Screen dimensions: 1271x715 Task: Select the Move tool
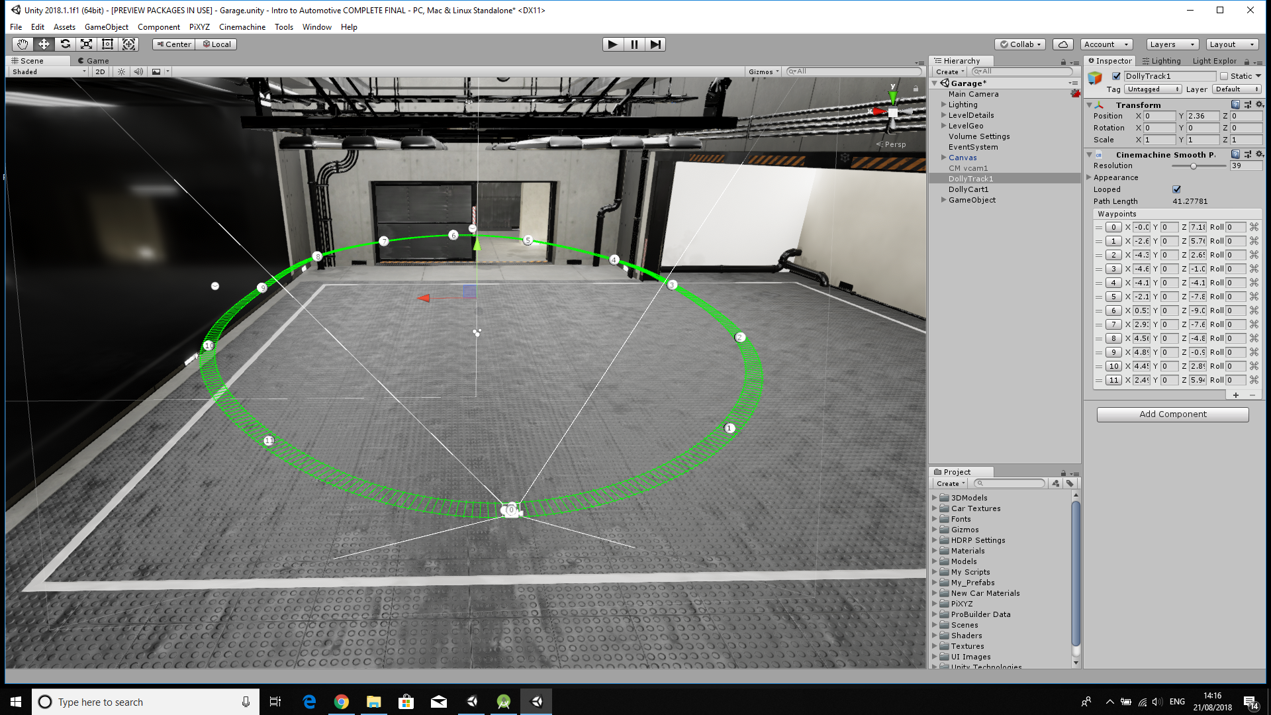click(44, 44)
